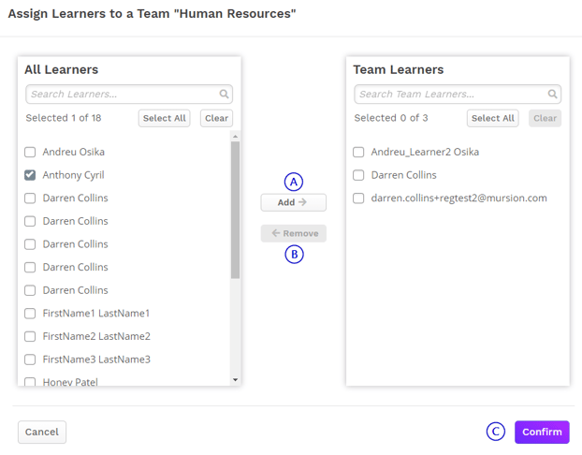The width and height of the screenshot is (582, 455).
Task: Click the circled C annotation marker
Action: coord(496,432)
